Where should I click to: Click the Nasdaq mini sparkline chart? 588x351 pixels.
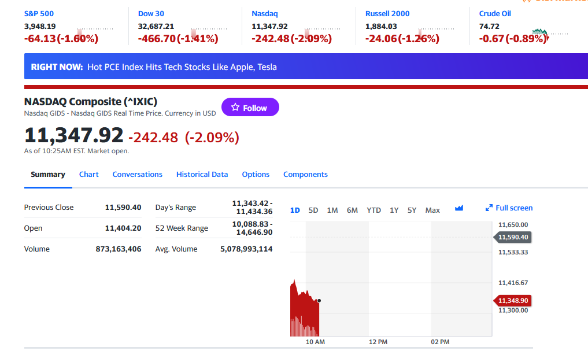(323, 32)
